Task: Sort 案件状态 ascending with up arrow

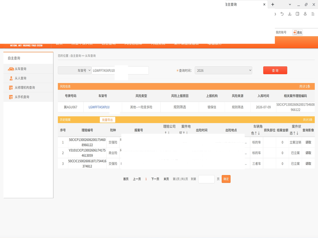Action: pyautogui.click(x=294, y=133)
